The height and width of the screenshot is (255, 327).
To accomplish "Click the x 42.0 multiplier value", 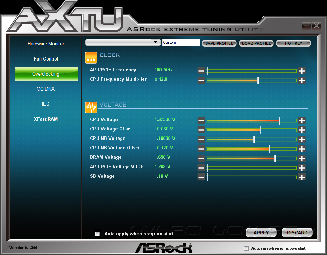I will click(x=161, y=79).
